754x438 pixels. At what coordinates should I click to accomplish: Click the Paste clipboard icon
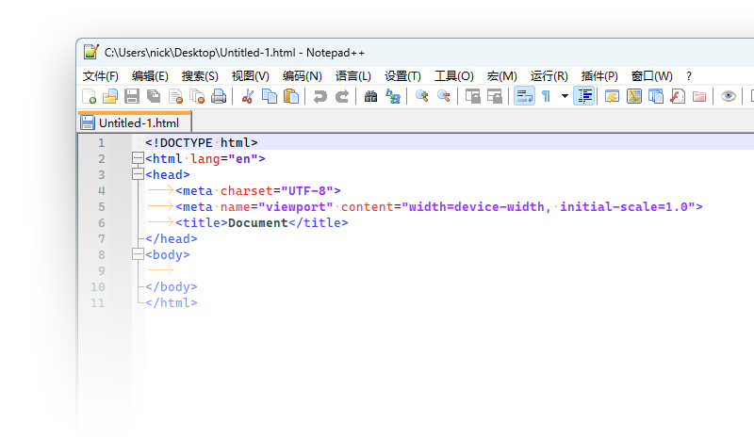(291, 96)
